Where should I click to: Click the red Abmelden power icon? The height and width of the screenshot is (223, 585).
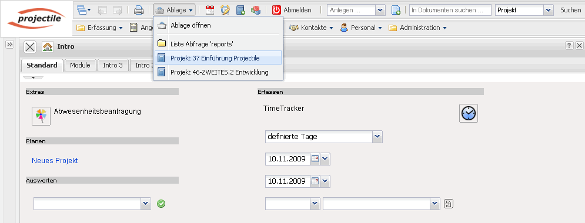point(276,10)
